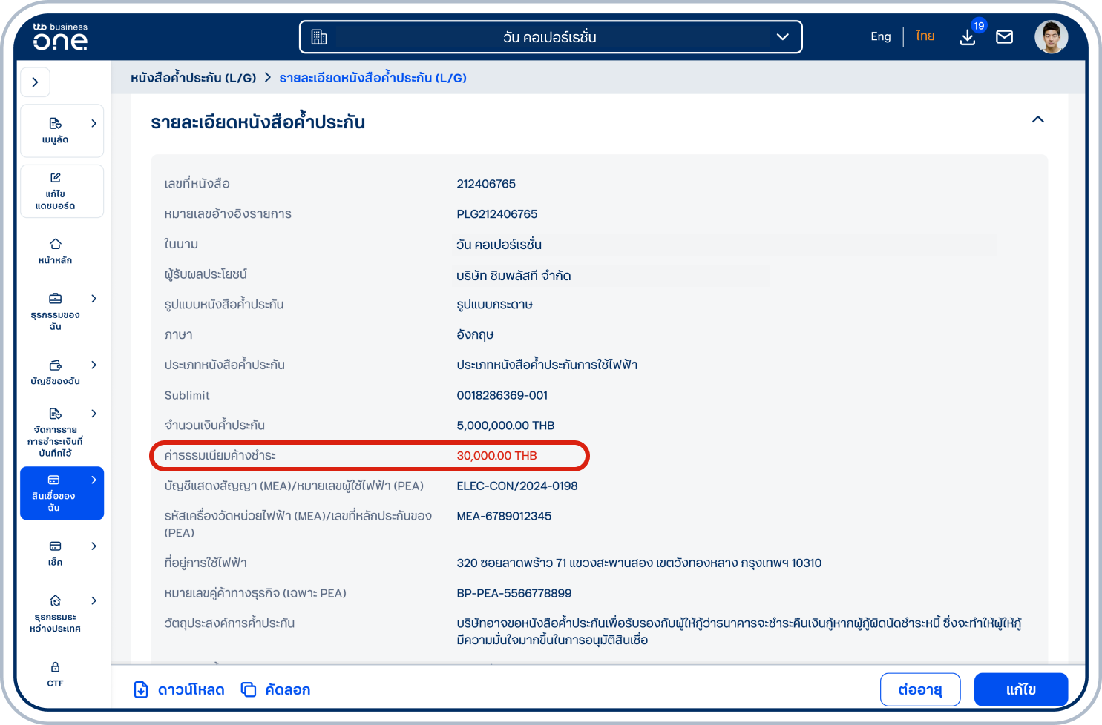The image size is (1102, 725).
Task: Switch language to Eng
Action: [880, 36]
